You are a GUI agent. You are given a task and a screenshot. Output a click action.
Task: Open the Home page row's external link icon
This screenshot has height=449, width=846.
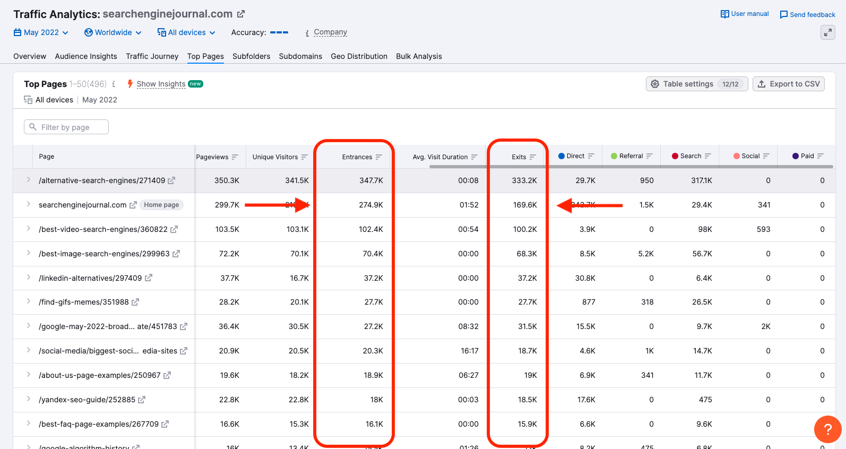click(133, 205)
